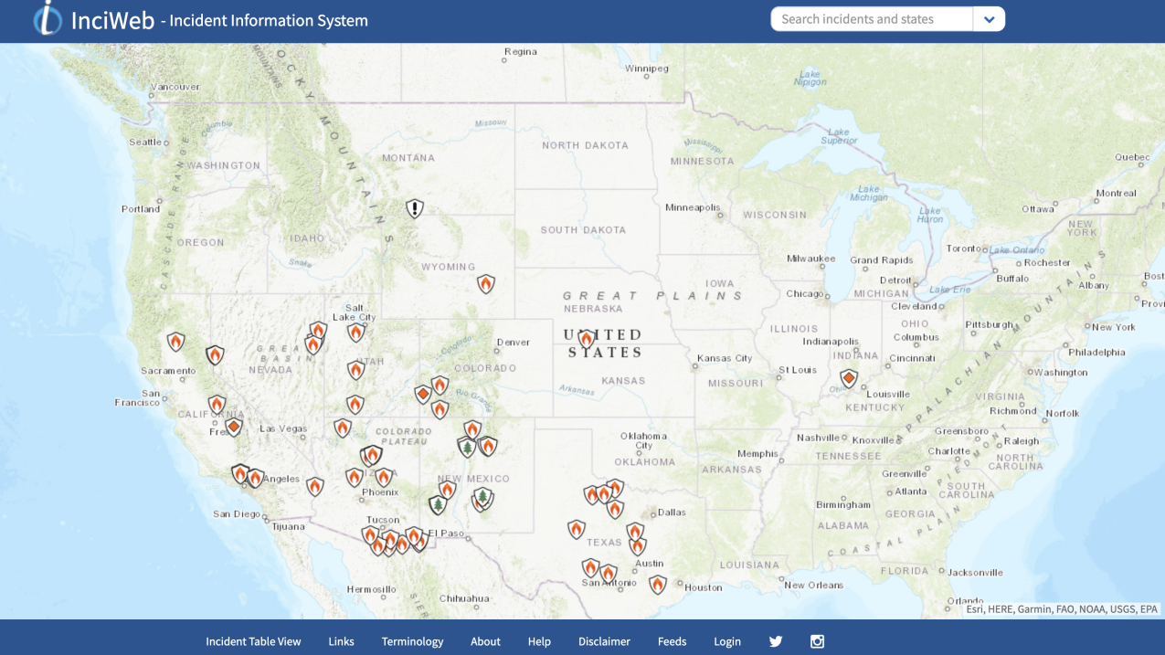The width and height of the screenshot is (1165, 655).
Task: Open the About page
Action: click(x=485, y=641)
